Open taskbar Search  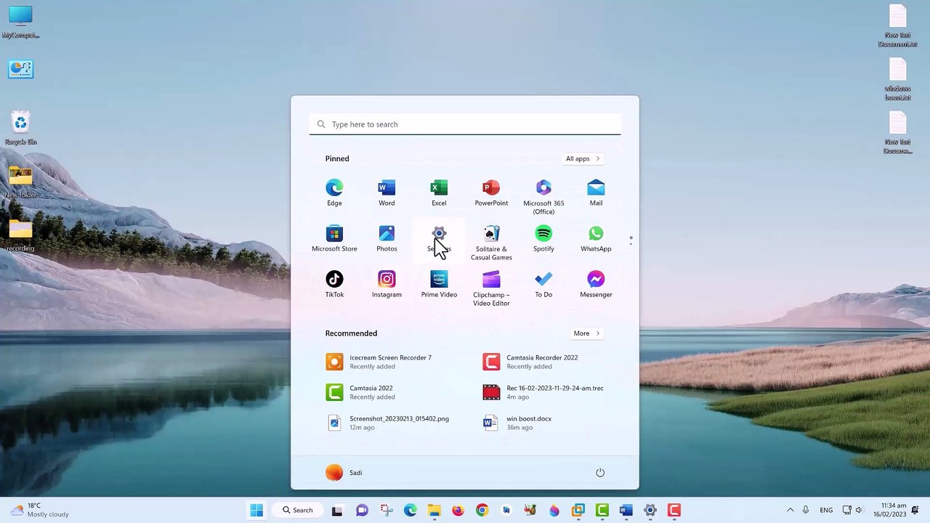298,510
